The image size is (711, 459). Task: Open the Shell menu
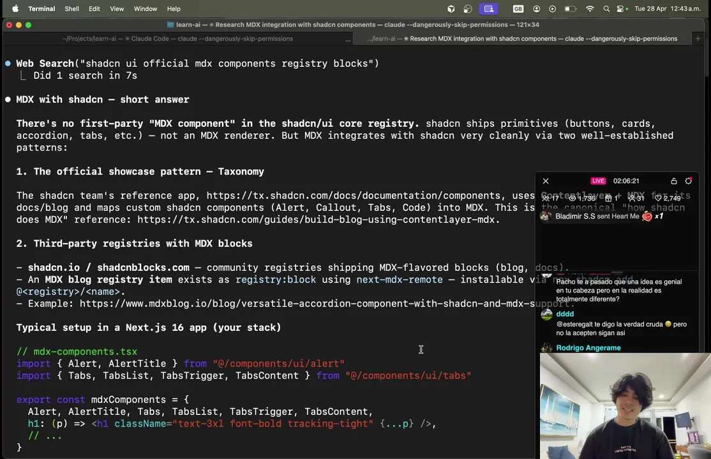point(71,9)
